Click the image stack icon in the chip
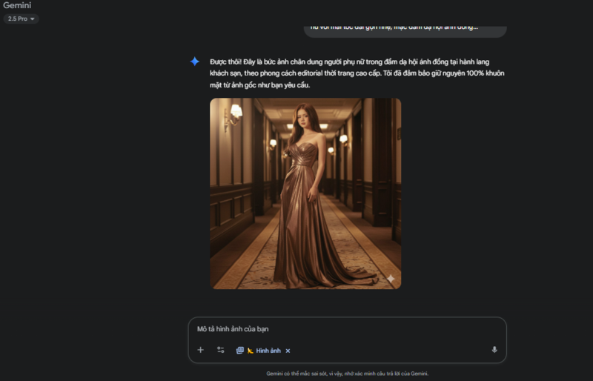This screenshot has height=381, width=593. (x=239, y=351)
